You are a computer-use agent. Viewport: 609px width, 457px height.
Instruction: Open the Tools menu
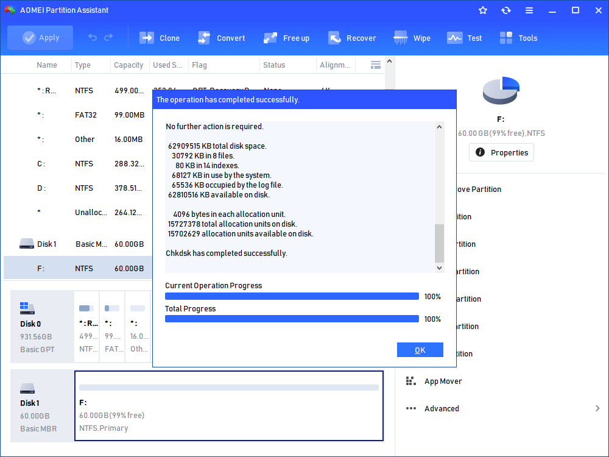(518, 38)
